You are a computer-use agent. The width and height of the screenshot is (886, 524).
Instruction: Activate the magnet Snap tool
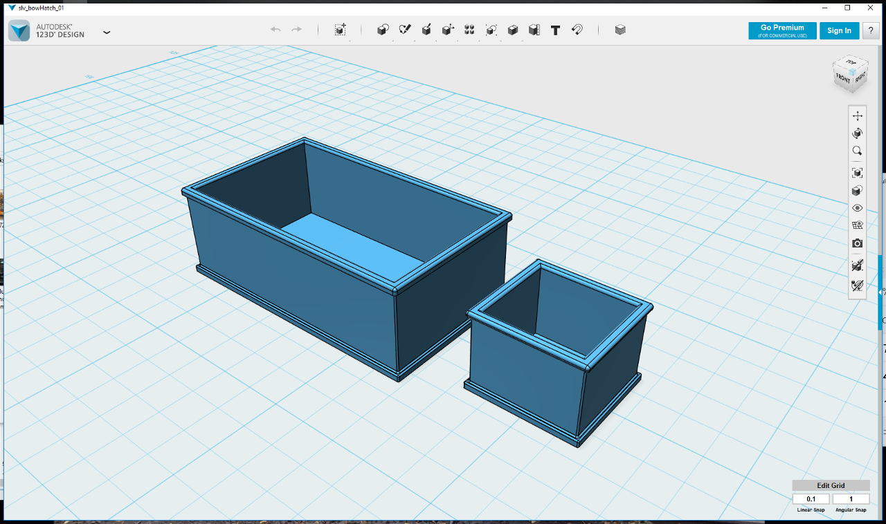(x=577, y=30)
